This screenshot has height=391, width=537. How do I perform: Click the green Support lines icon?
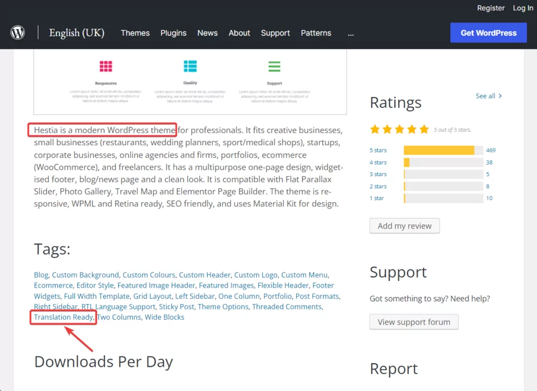point(274,66)
